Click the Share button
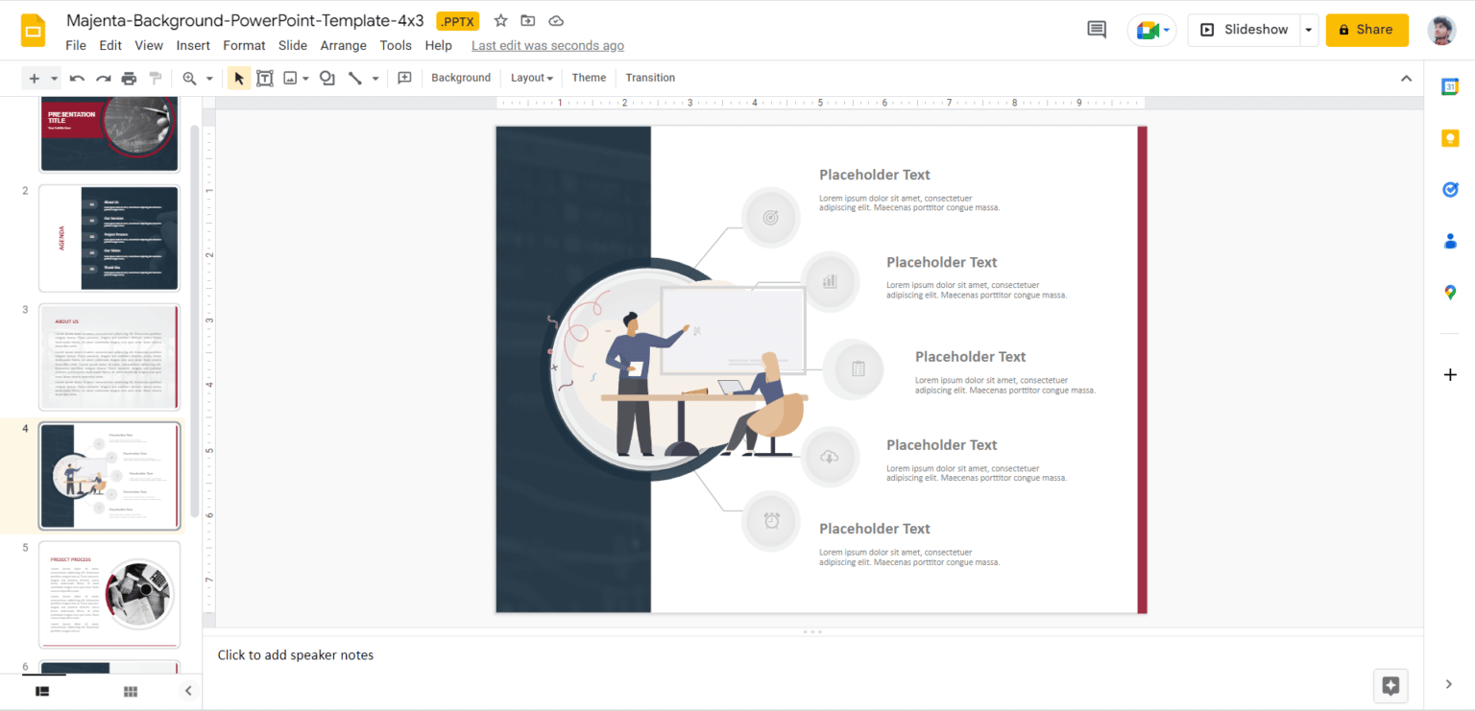Image resolution: width=1475 pixels, height=711 pixels. click(1366, 30)
